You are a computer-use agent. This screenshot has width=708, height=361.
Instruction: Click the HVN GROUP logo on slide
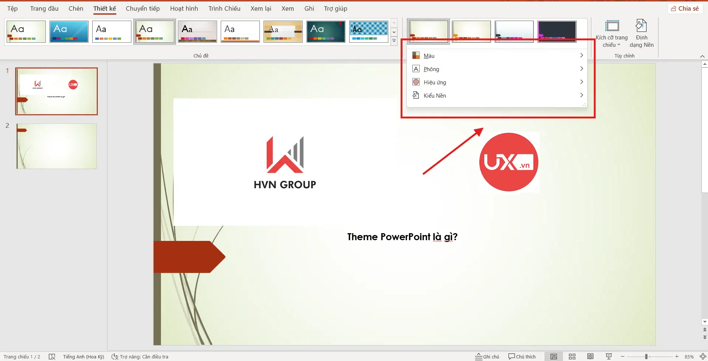[x=285, y=163]
